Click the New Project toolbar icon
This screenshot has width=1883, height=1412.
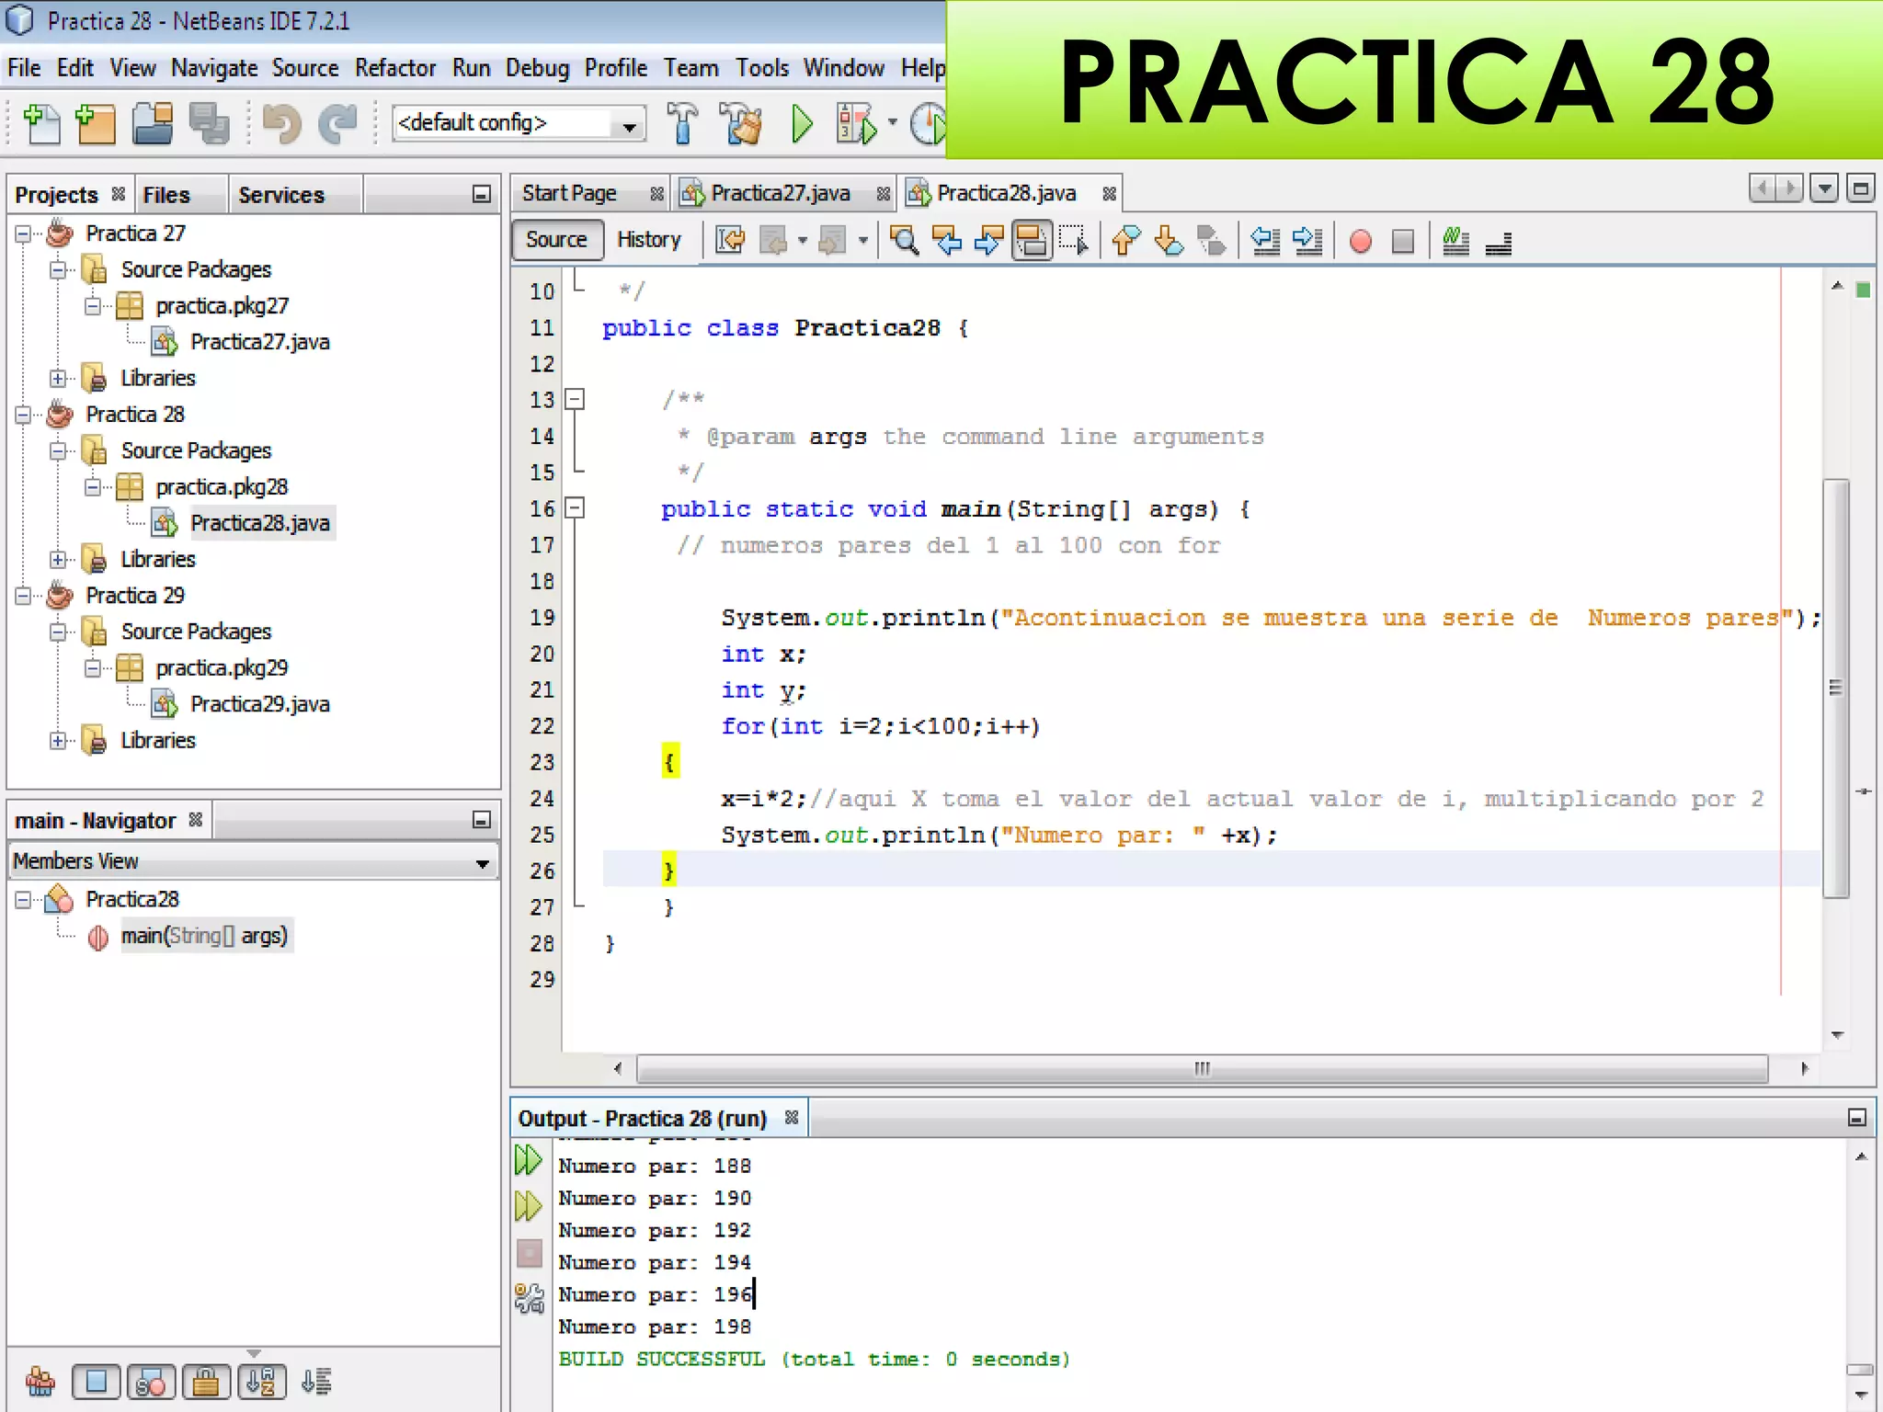tap(96, 124)
